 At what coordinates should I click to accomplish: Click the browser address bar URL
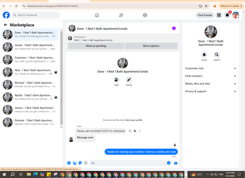point(52,6)
